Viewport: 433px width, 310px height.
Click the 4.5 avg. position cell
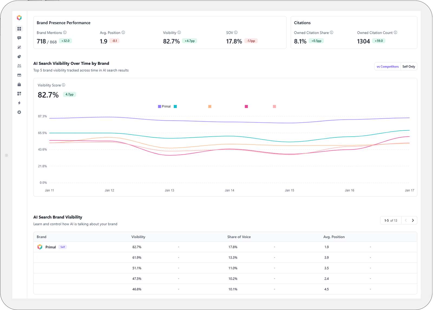click(x=327, y=289)
